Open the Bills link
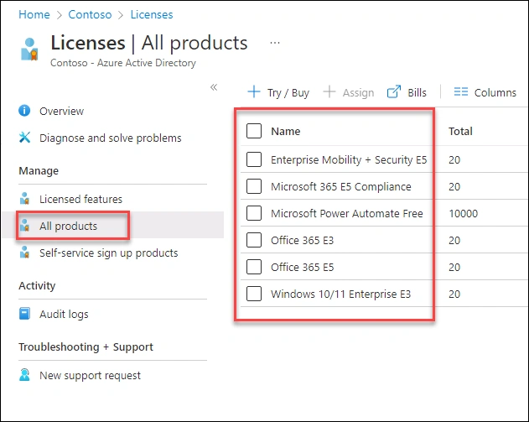 [407, 92]
